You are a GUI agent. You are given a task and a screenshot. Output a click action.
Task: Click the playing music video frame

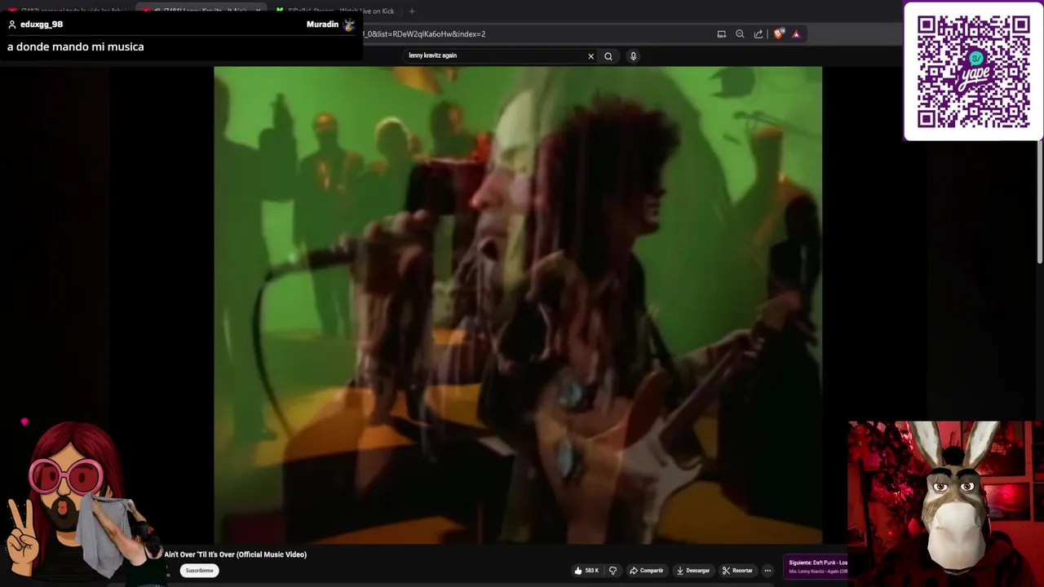point(518,304)
